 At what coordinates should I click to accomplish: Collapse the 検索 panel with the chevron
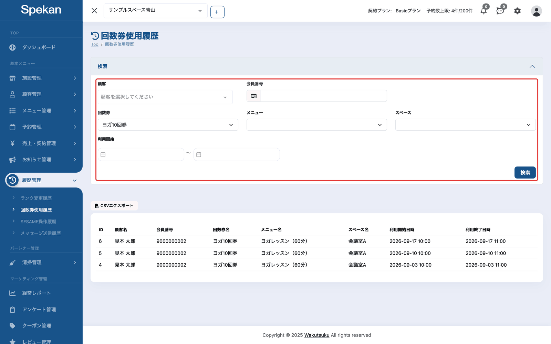[x=532, y=66]
